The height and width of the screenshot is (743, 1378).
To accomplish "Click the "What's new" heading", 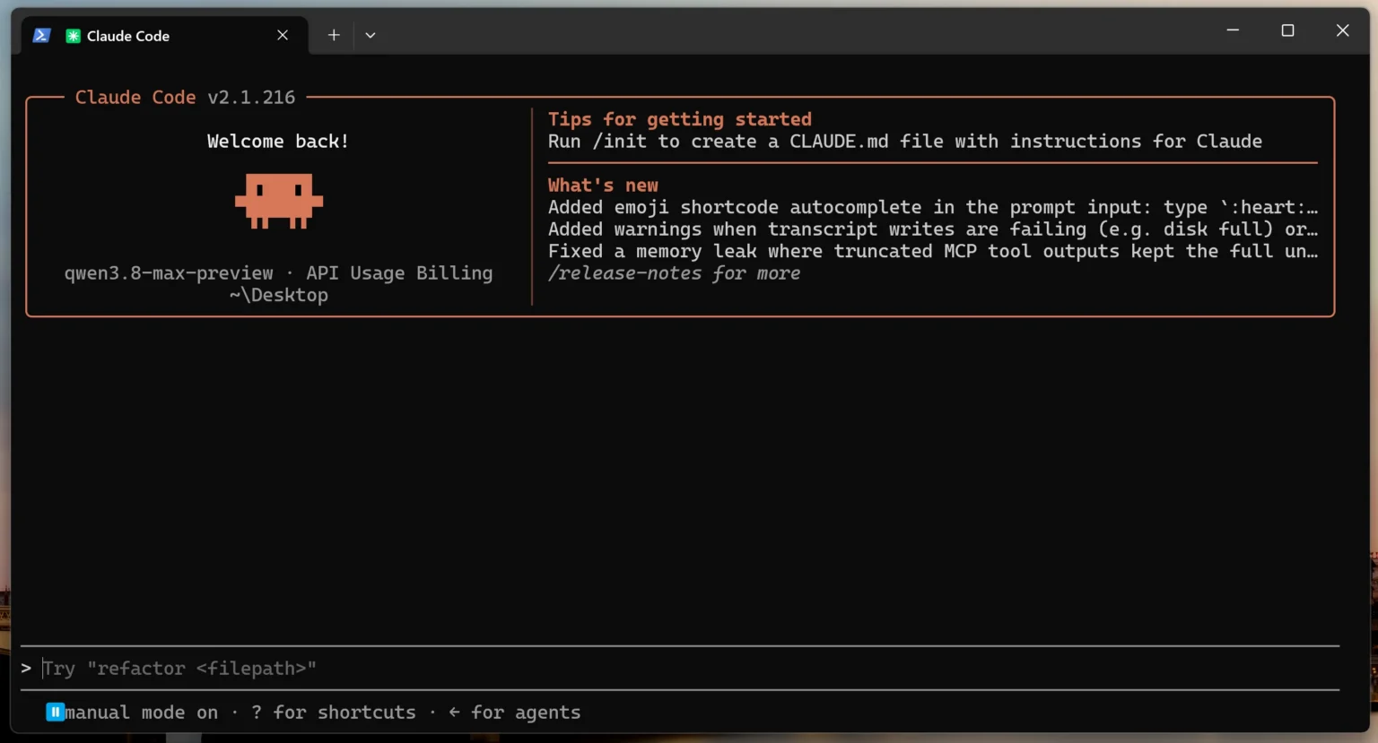I will [x=603, y=186].
